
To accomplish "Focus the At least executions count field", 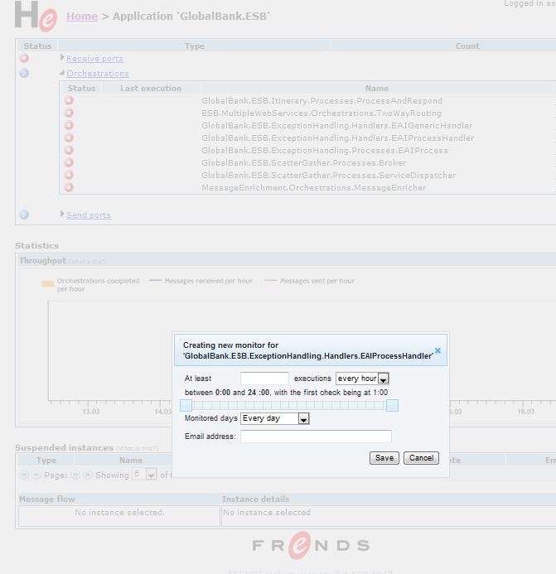I will pyautogui.click(x=264, y=379).
